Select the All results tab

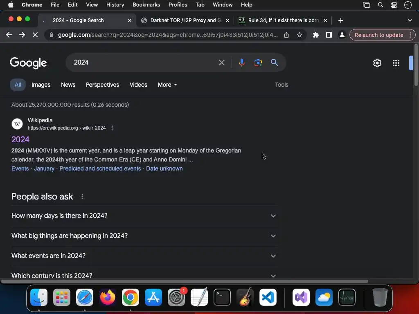[18, 85]
